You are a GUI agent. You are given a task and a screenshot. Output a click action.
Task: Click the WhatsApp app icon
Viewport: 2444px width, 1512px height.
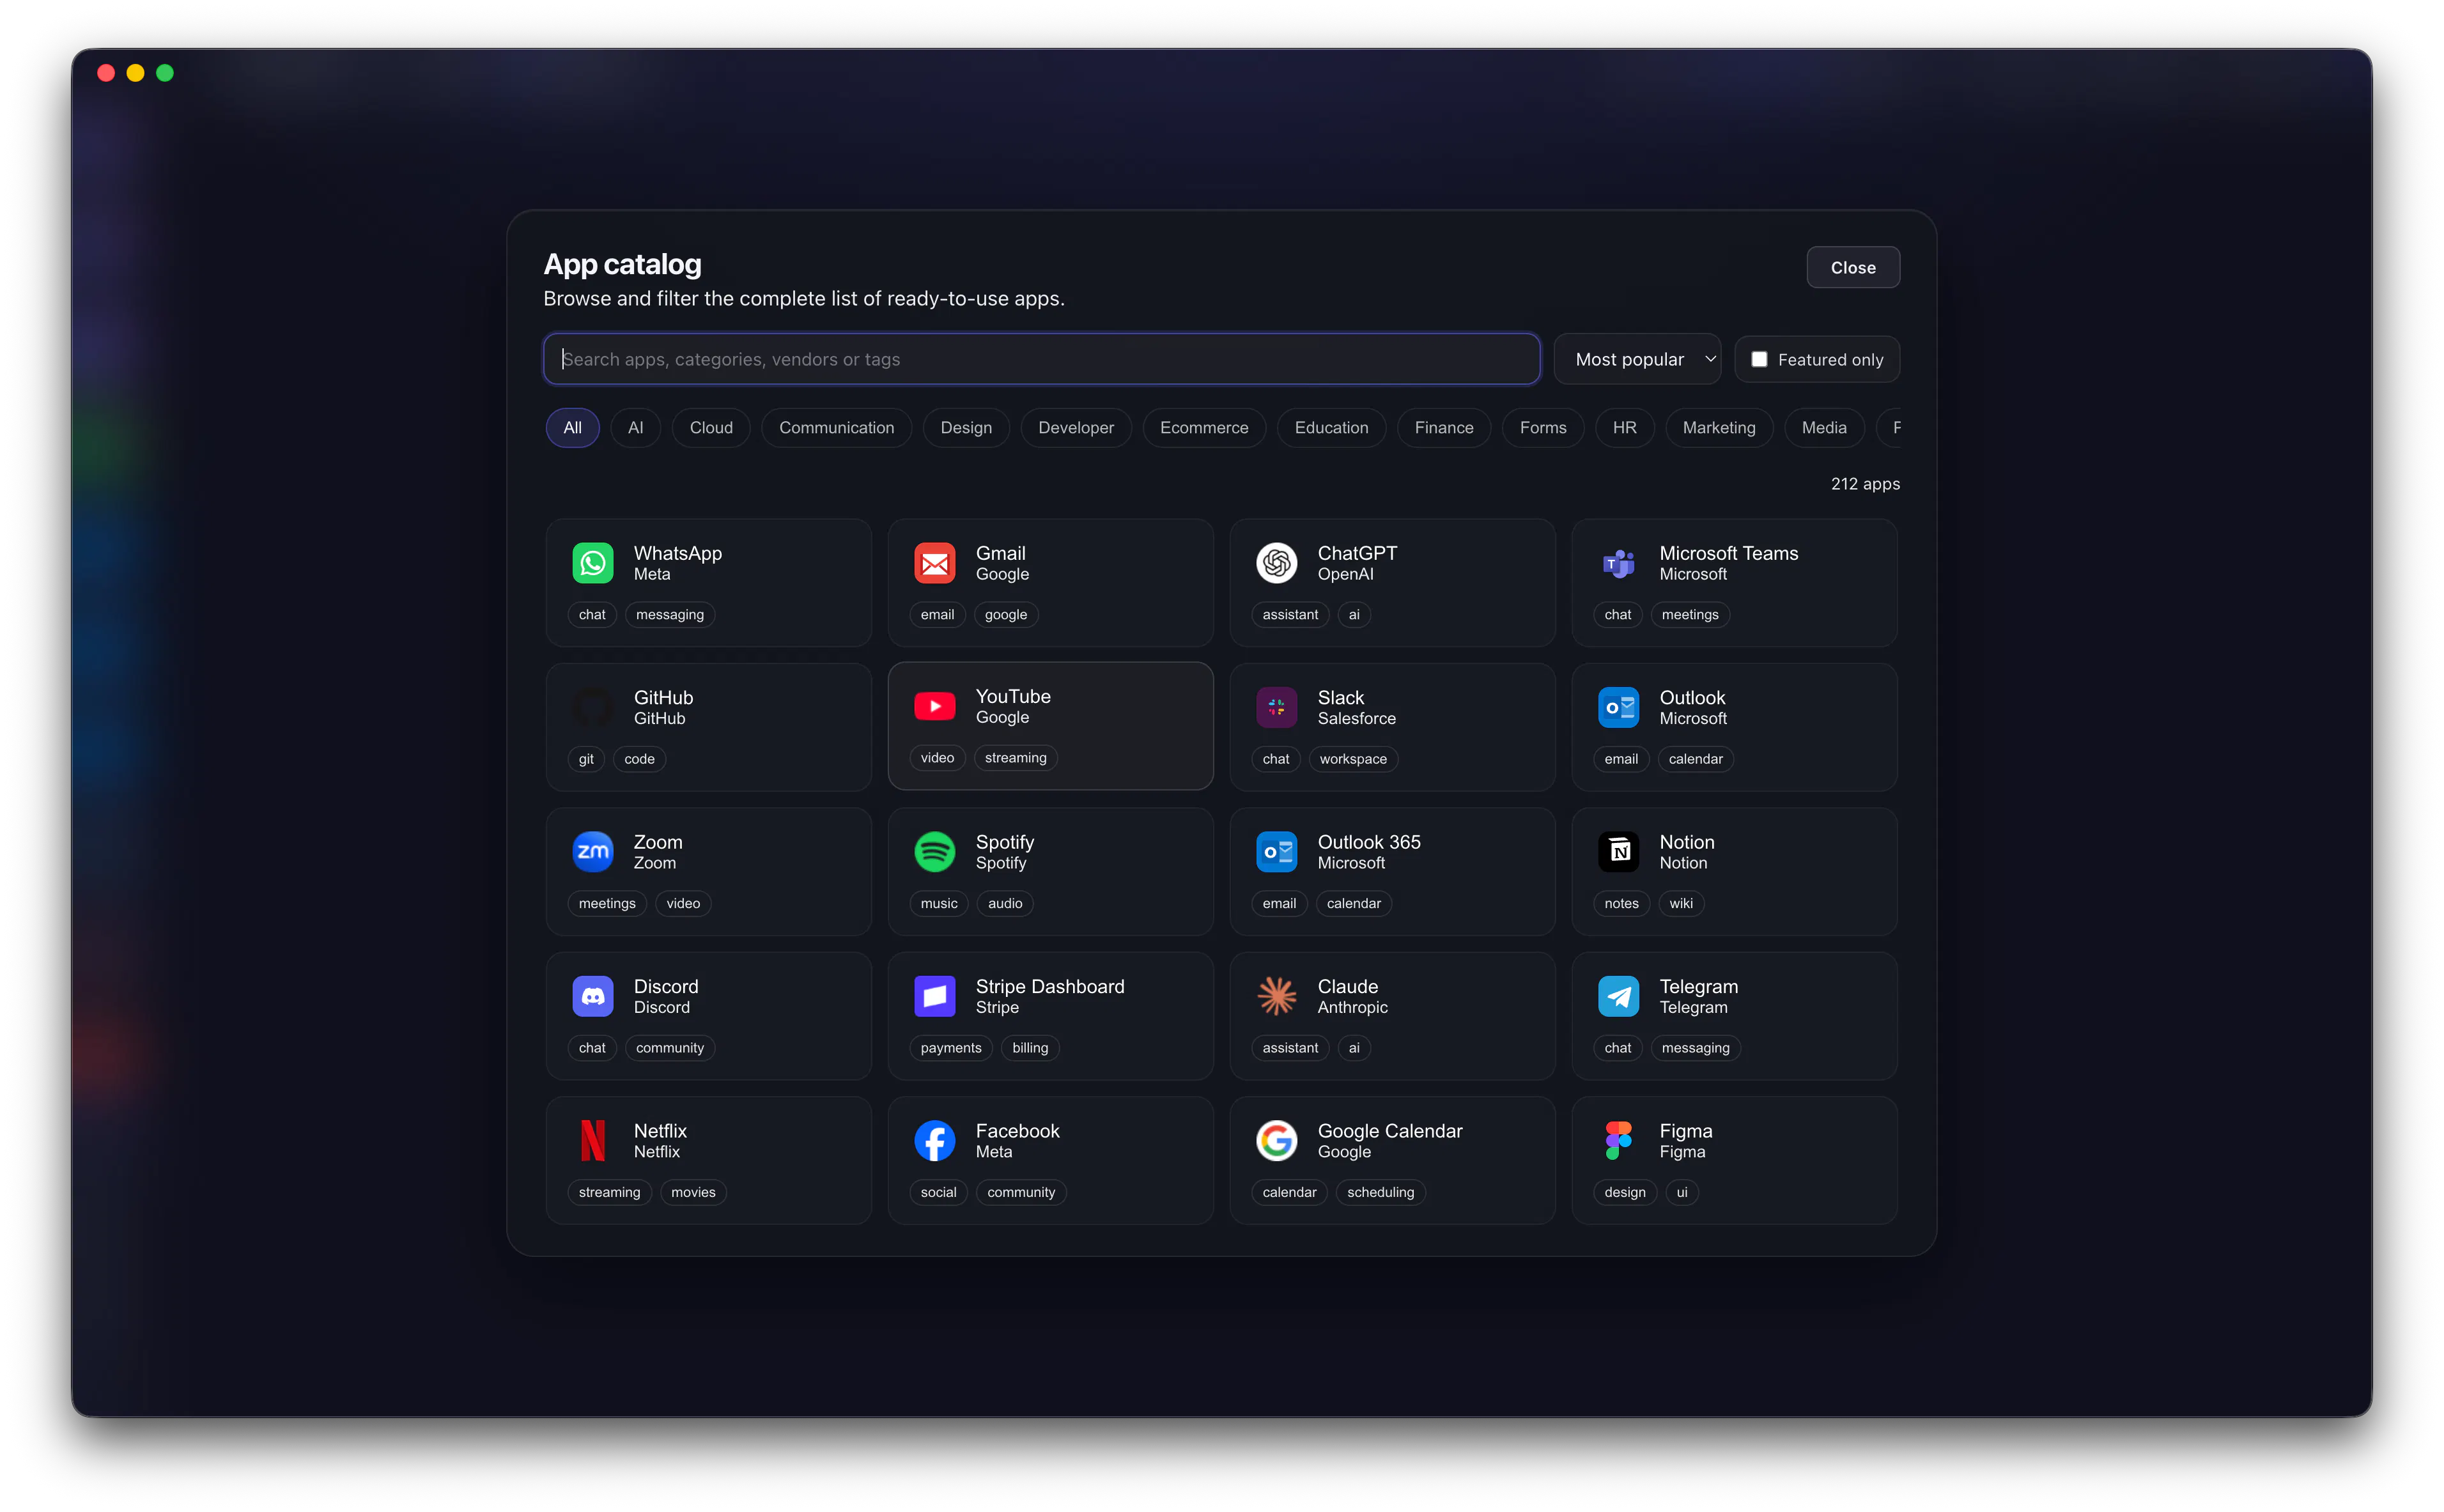(592, 563)
